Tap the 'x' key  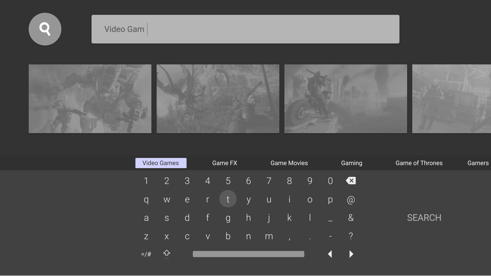167,236
